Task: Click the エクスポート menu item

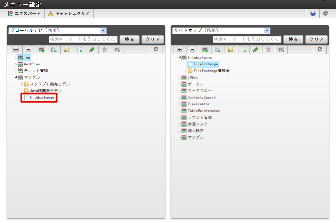Action: click(x=24, y=13)
